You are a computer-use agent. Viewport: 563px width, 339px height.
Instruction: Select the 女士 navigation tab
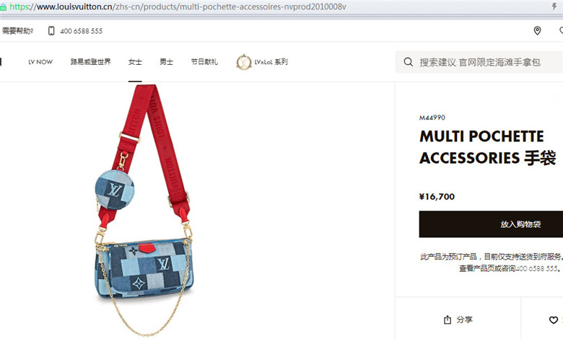click(x=135, y=62)
